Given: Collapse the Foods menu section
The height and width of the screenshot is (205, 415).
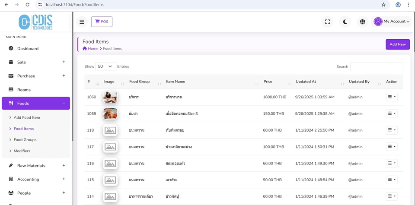Looking at the screenshot, I should click(64, 103).
